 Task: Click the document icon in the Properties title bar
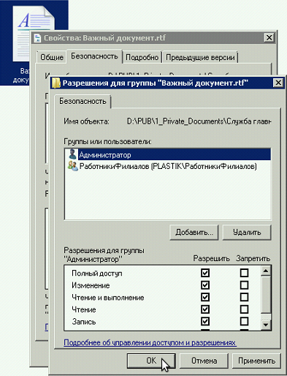(x=37, y=38)
